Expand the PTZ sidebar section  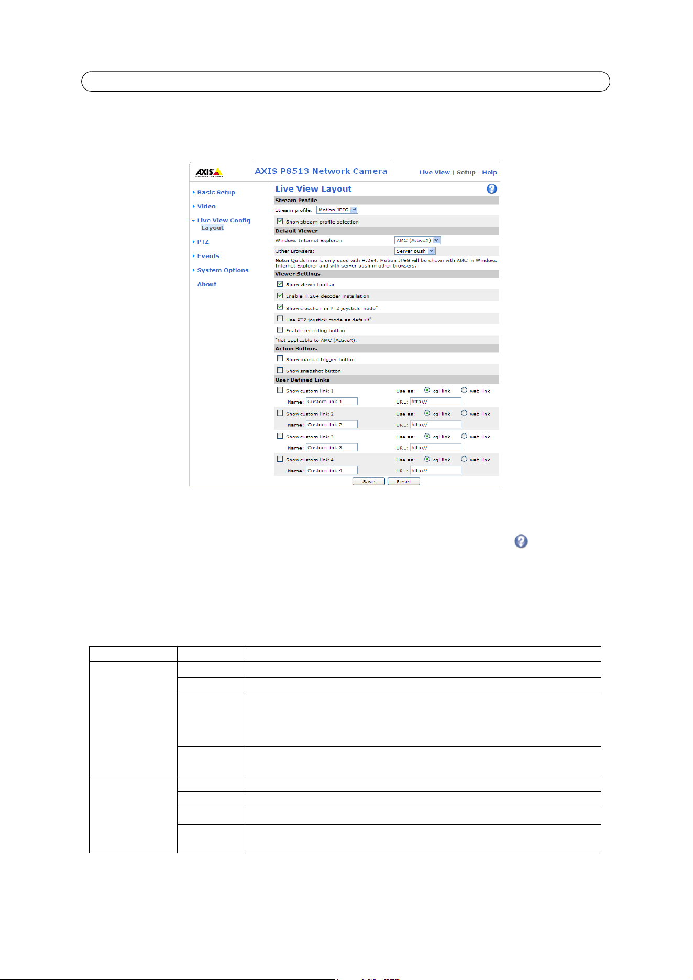coord(203,242)
